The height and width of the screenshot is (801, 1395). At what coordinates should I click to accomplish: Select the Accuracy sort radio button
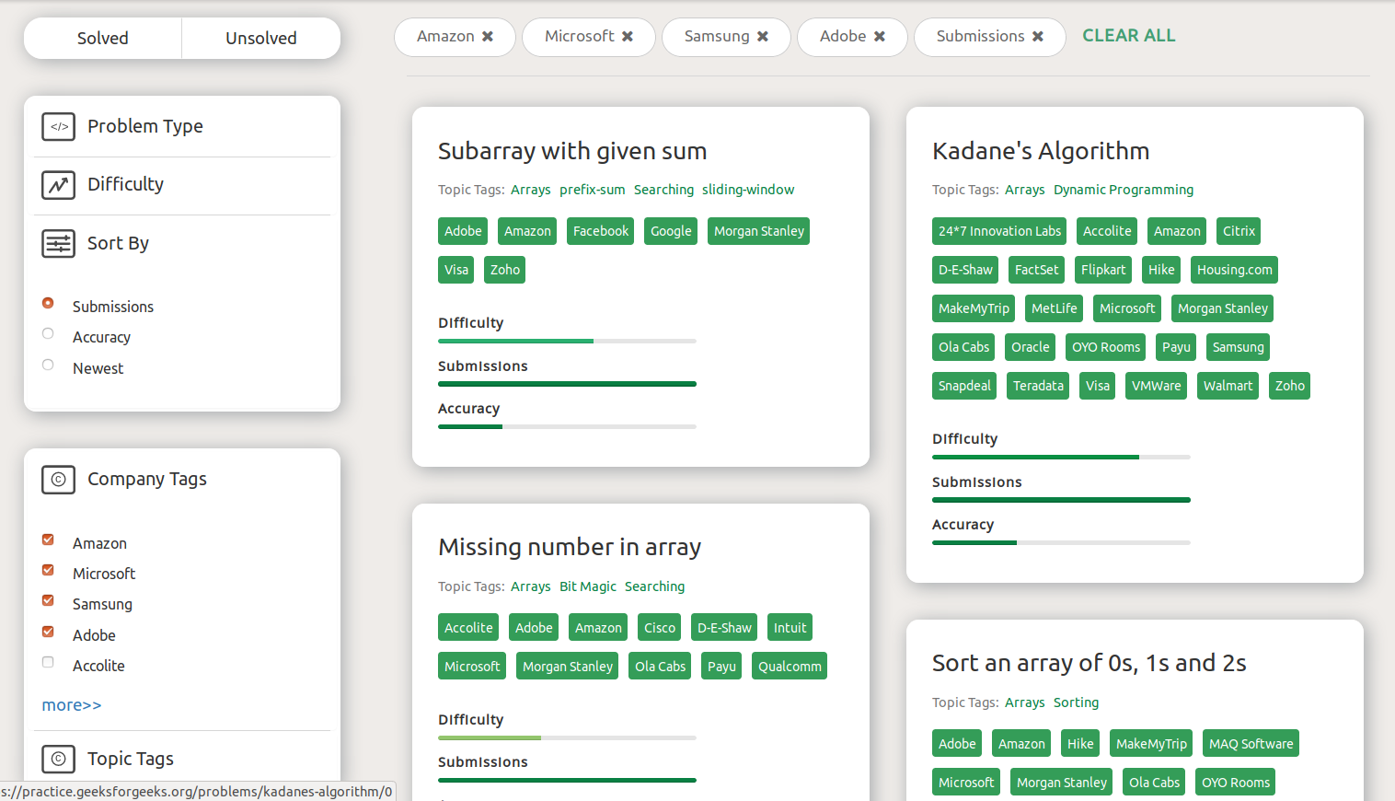point(48,333)
